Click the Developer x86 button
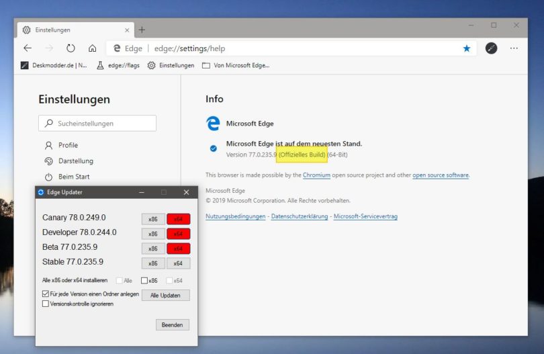The image size is (544, 354). (x=153, y=234)
